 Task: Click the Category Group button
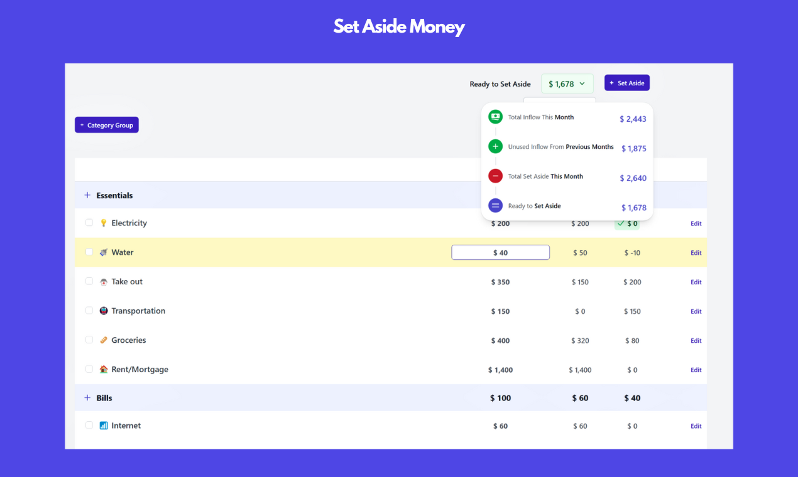107,125
